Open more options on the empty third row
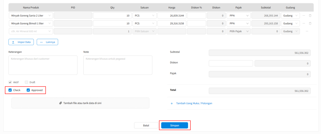Screen dimensions: 321x134 coord(307,31)
